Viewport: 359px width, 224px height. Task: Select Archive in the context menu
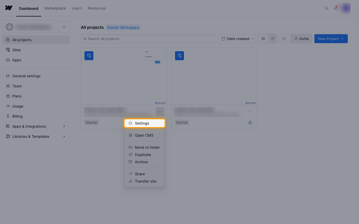(144, 162)
